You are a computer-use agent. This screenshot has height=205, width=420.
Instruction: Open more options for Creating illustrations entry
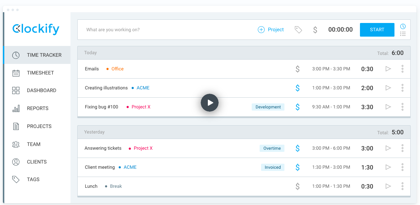tap(402, 88)
